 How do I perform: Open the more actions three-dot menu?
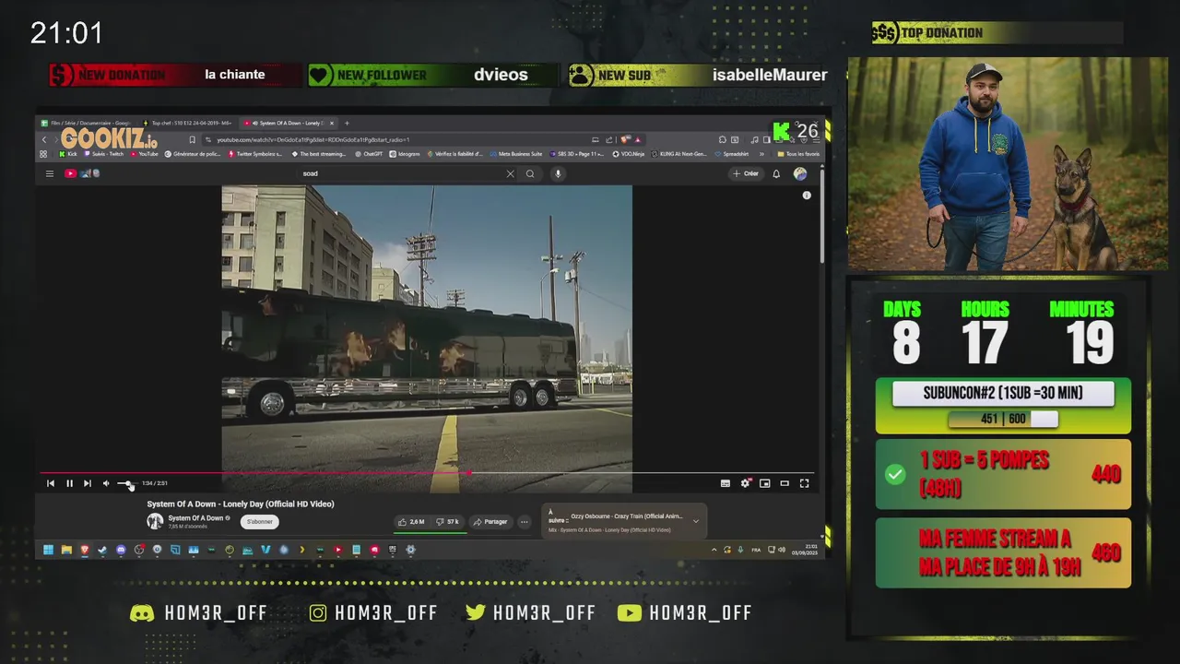524,522
